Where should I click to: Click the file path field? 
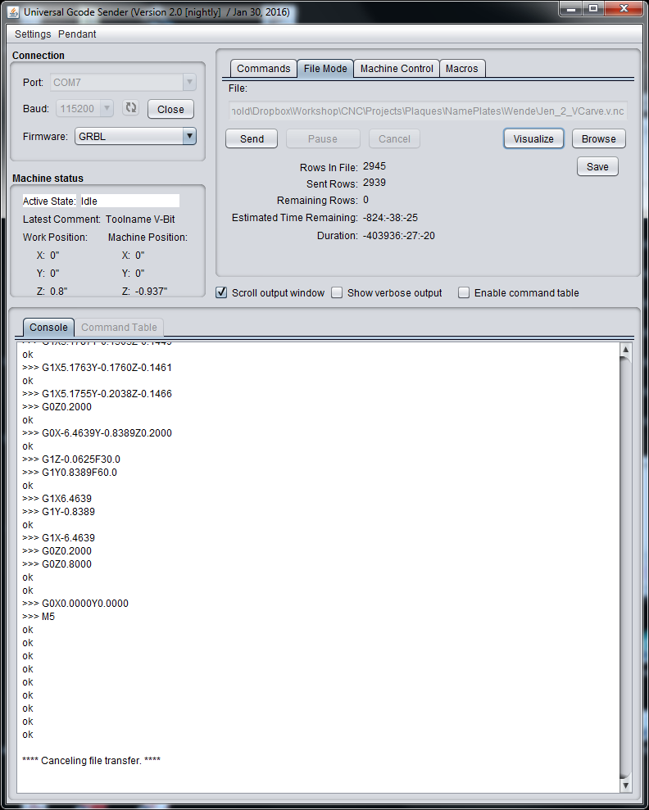tap(428, 111)
